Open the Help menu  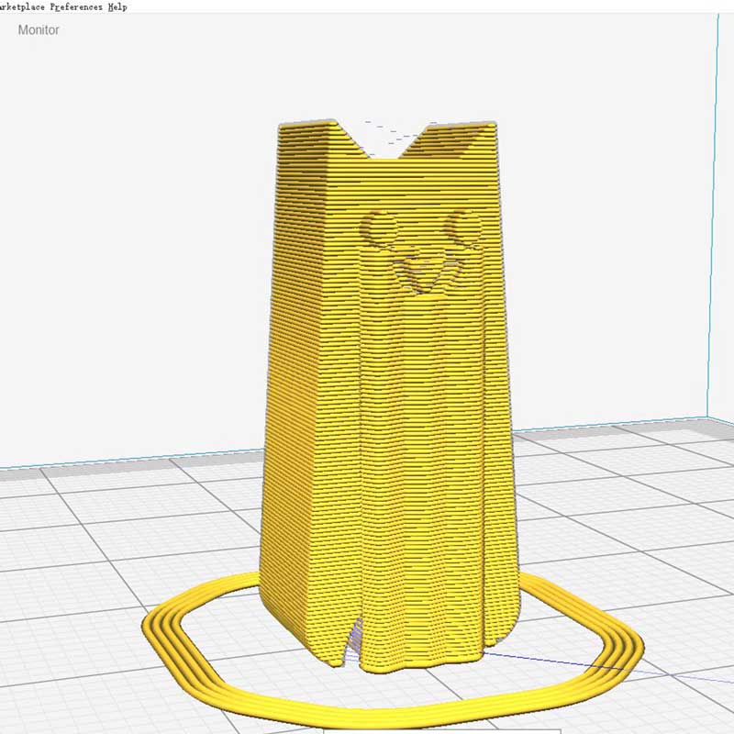point(117,6)
